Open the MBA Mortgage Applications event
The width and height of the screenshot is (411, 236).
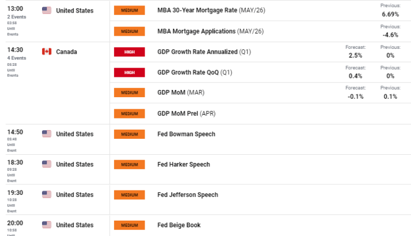point(196,31)
